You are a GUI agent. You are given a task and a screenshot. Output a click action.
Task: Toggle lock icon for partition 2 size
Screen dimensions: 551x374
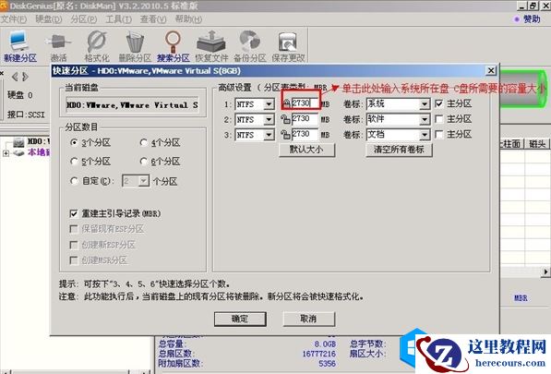point(285,119)
